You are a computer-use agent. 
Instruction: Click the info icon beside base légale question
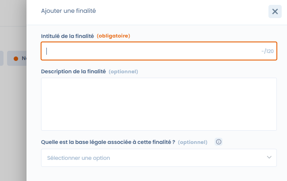(x=219, y=142)
